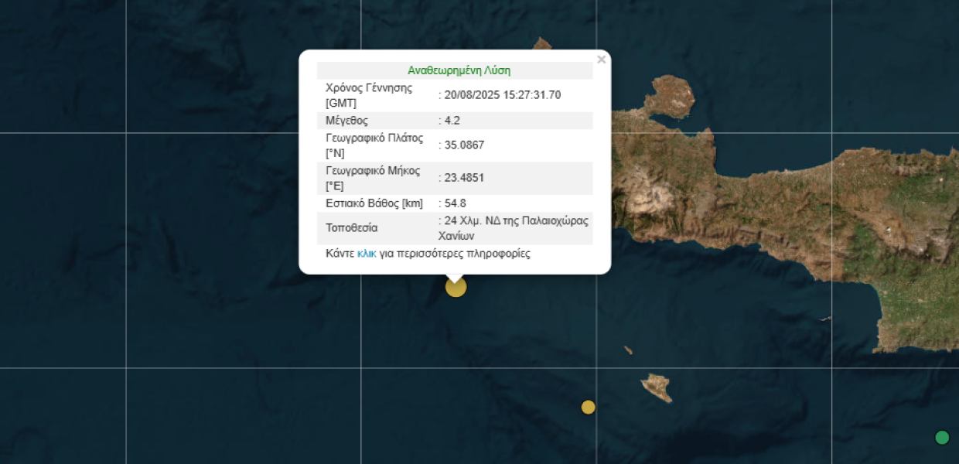Close the earthquake info popup

click(x=601, y=60)
